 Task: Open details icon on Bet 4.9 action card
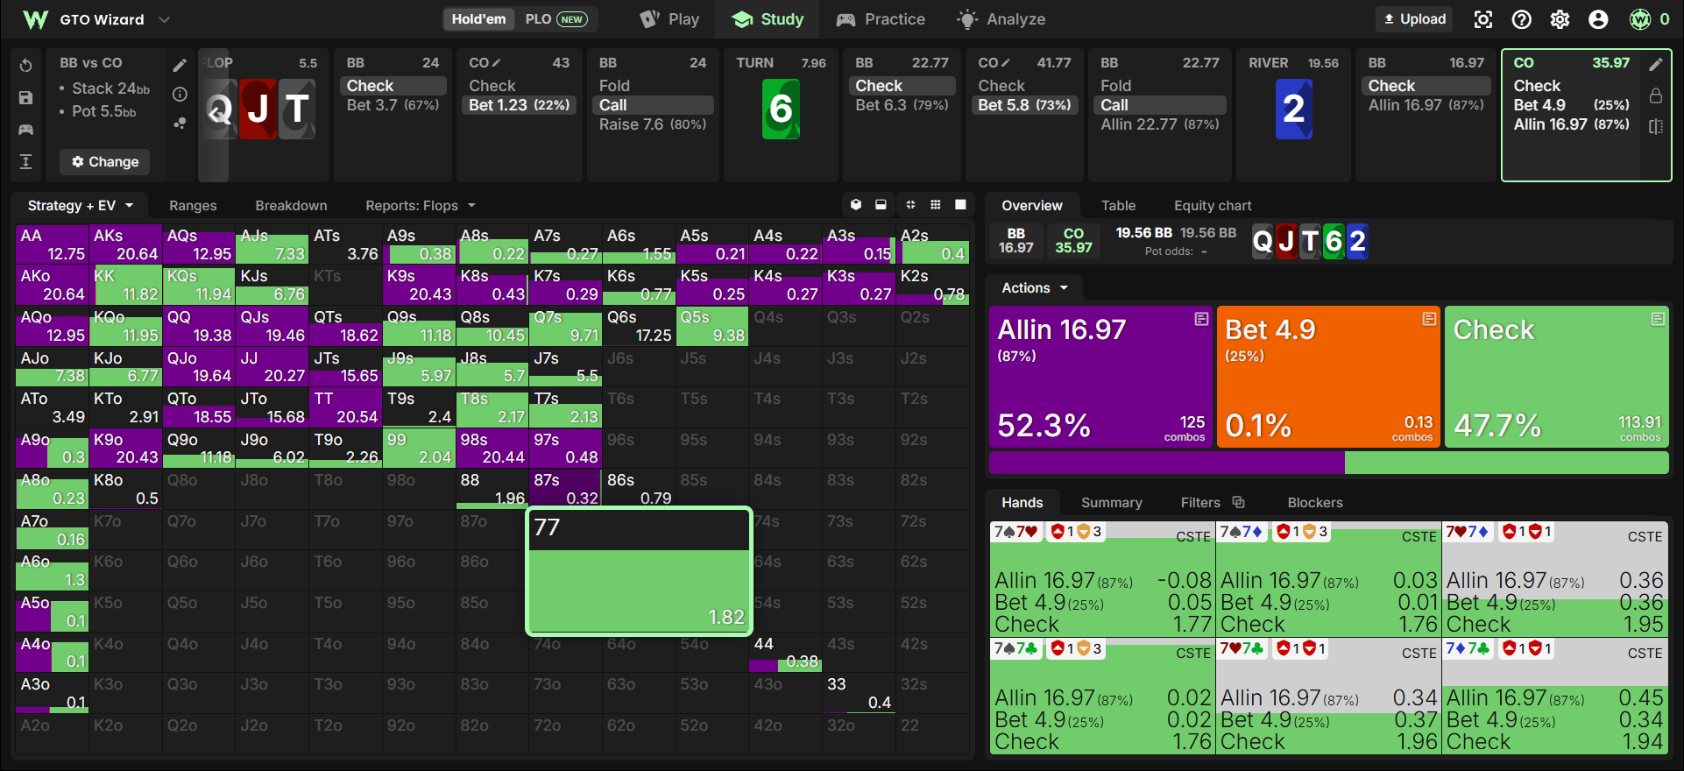click(x=1429, y=319)
